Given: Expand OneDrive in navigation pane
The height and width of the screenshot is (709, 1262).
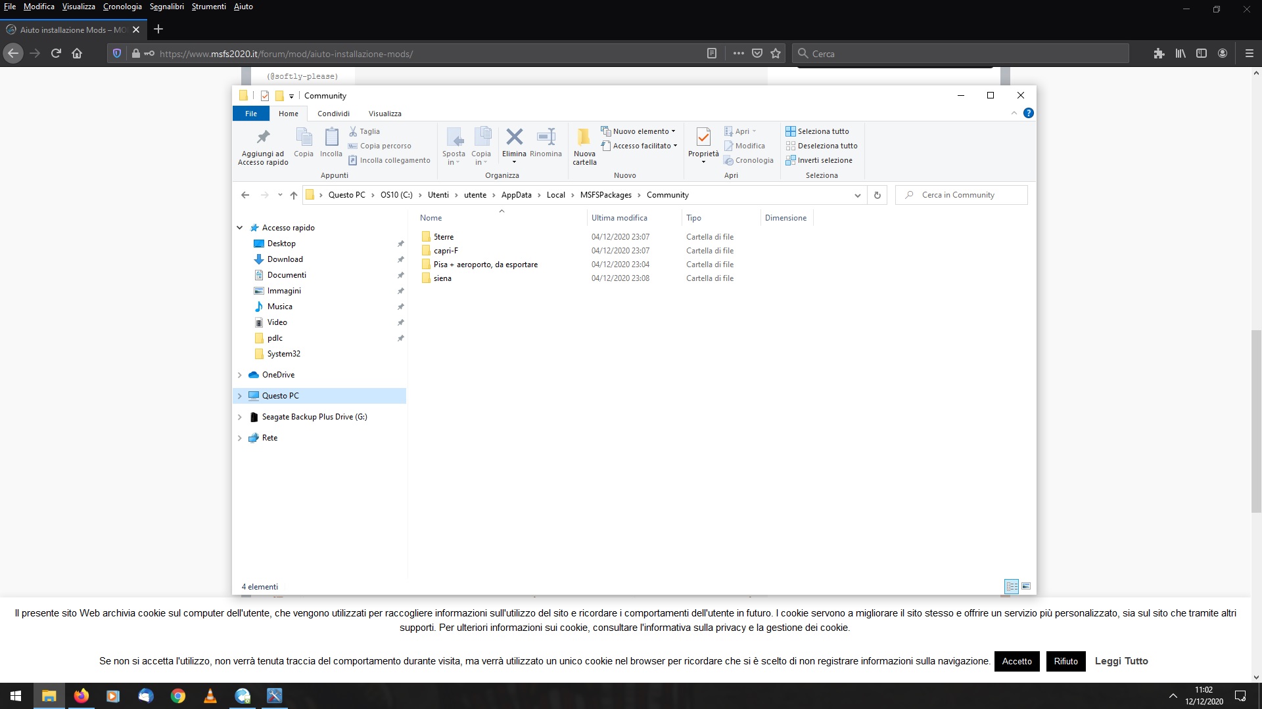Looking at the screenshot, I should (240, 375).
